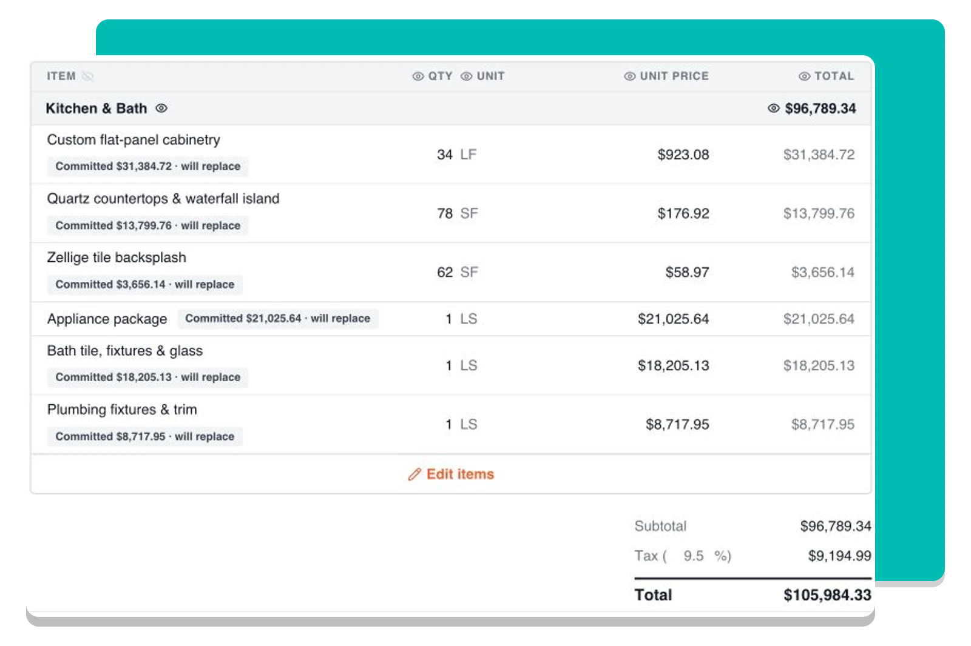
Task: Click the $176.92 unit price cell
Action: pos(683,213)
